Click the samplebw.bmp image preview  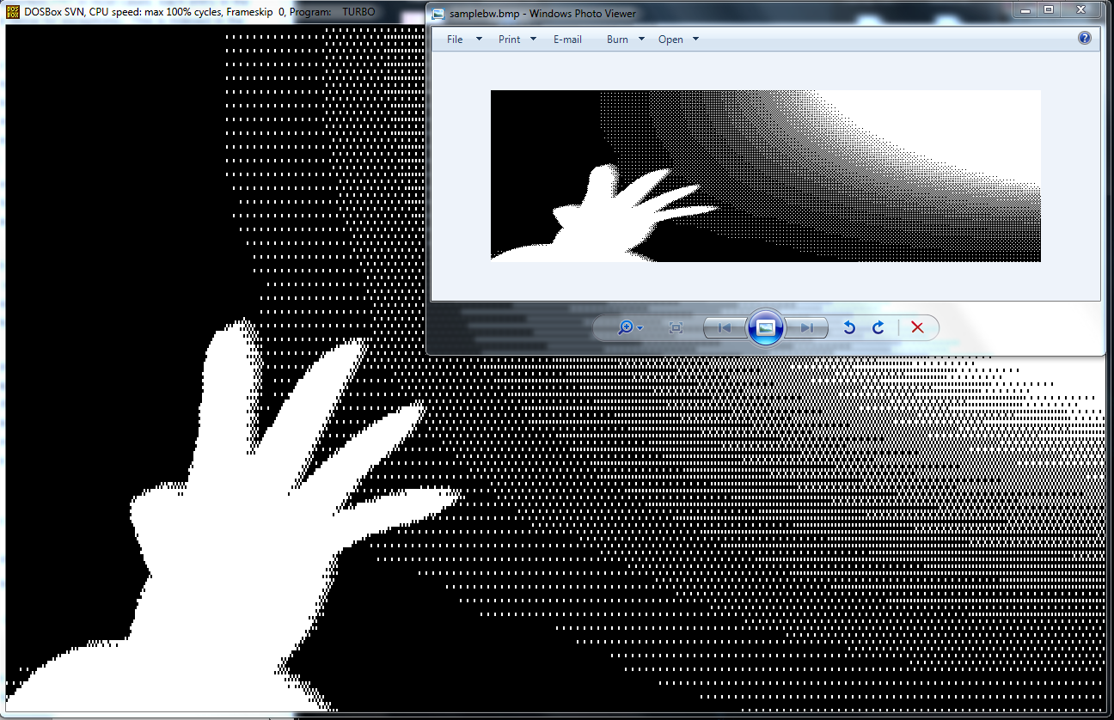[765, 175]
